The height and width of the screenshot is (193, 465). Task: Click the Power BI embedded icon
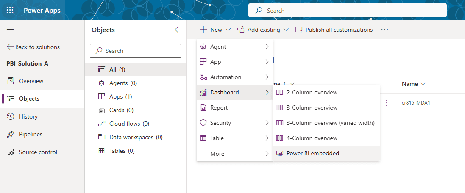click(x=280, y=153)
